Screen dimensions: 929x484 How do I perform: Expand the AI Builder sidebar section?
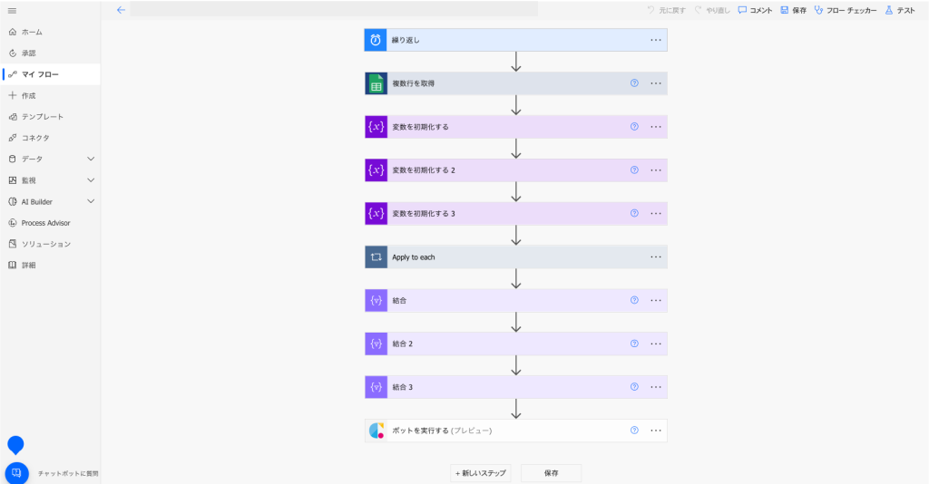[x=91, y=201]
